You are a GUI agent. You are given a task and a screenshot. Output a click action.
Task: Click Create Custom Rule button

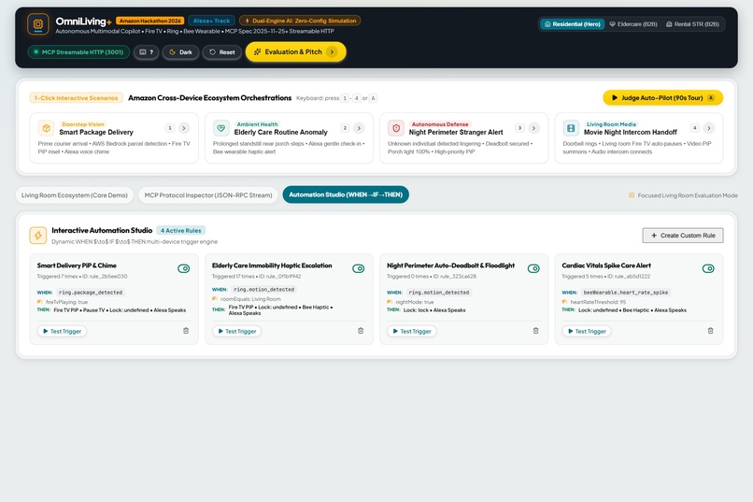(683, 236)
